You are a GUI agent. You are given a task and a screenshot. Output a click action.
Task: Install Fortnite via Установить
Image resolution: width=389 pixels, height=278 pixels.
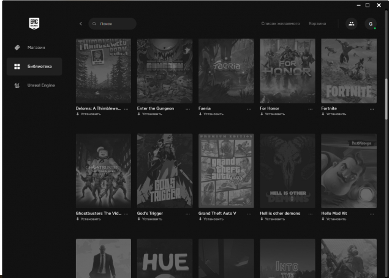(334, 114)
